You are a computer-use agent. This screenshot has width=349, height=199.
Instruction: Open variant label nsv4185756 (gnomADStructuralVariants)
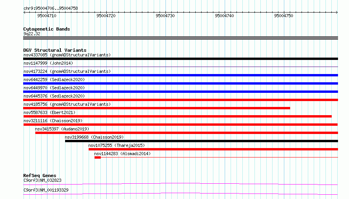(67, 104)
